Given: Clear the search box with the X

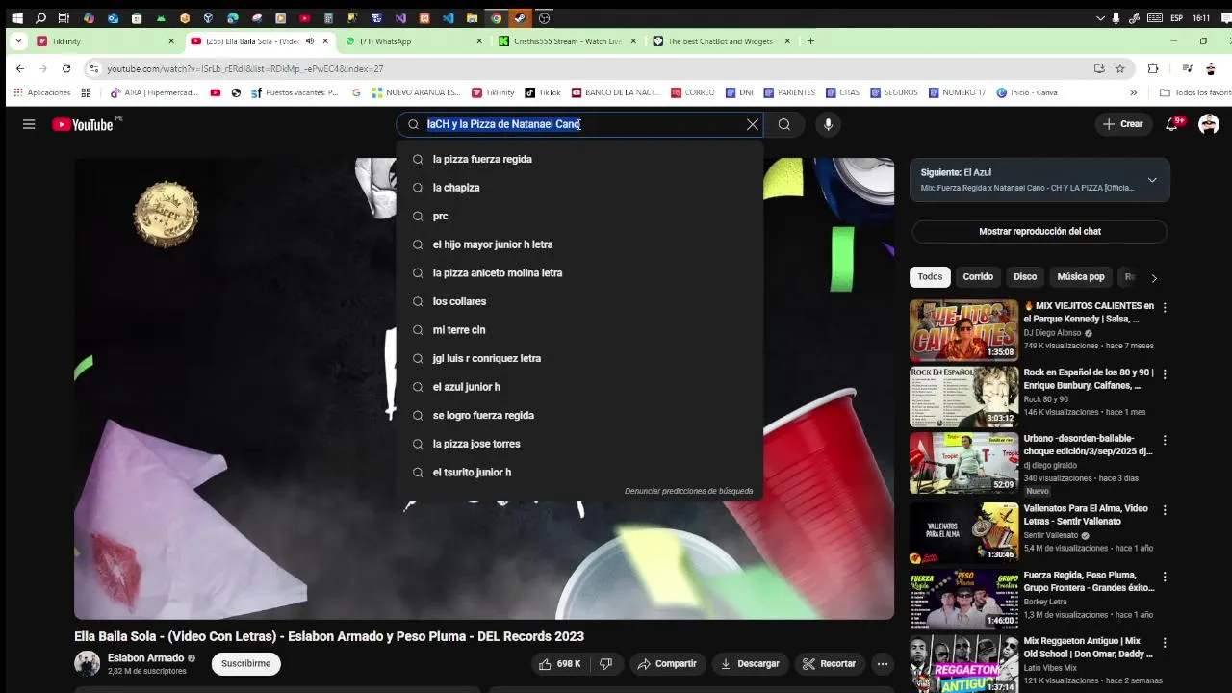Looking at the screenshot, I should [x=753, y=124].
